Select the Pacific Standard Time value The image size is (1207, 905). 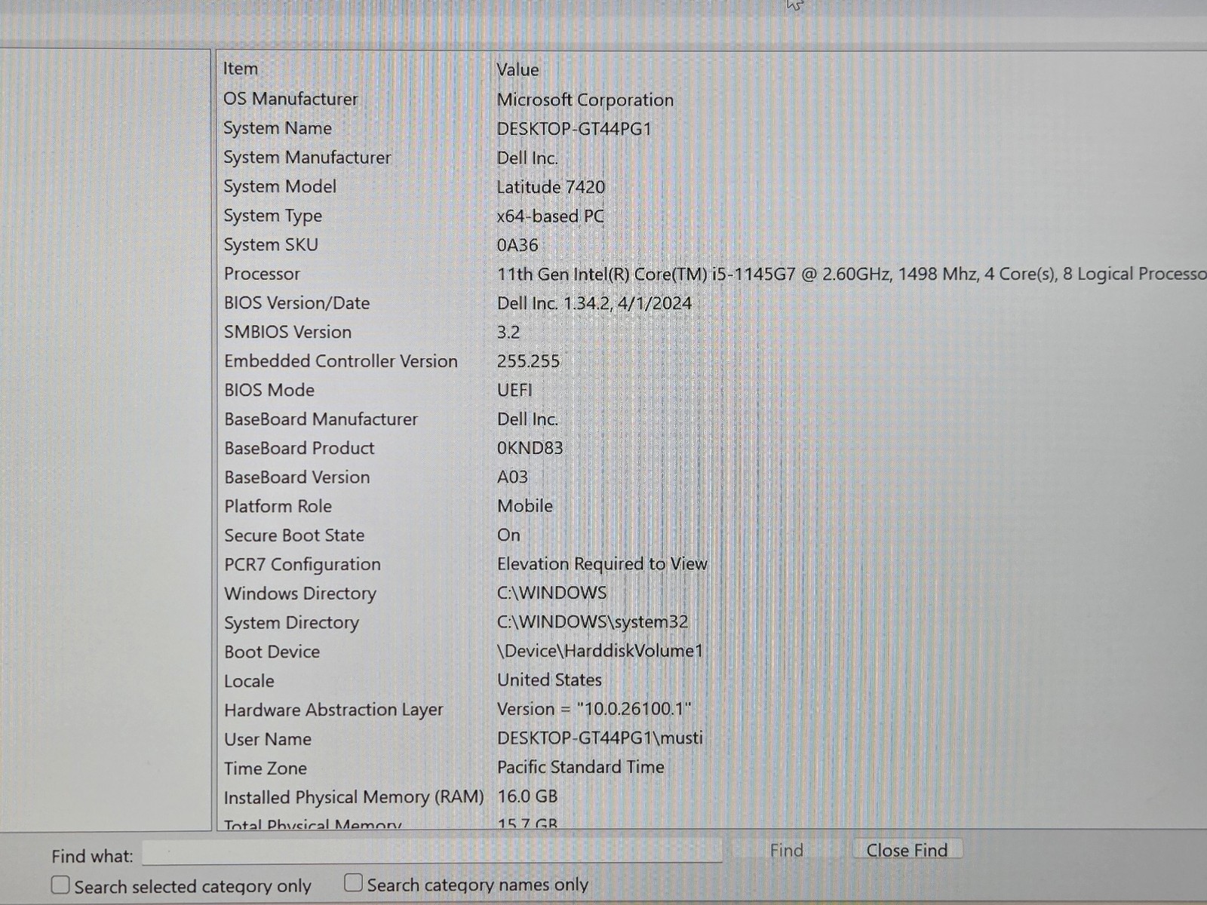point(581,767)
